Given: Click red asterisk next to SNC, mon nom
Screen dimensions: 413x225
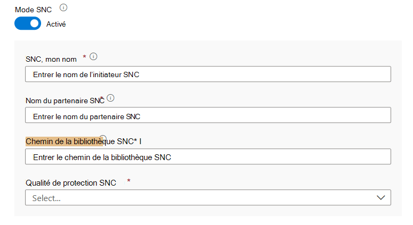Looking at the screenshot, I should 84,56.
